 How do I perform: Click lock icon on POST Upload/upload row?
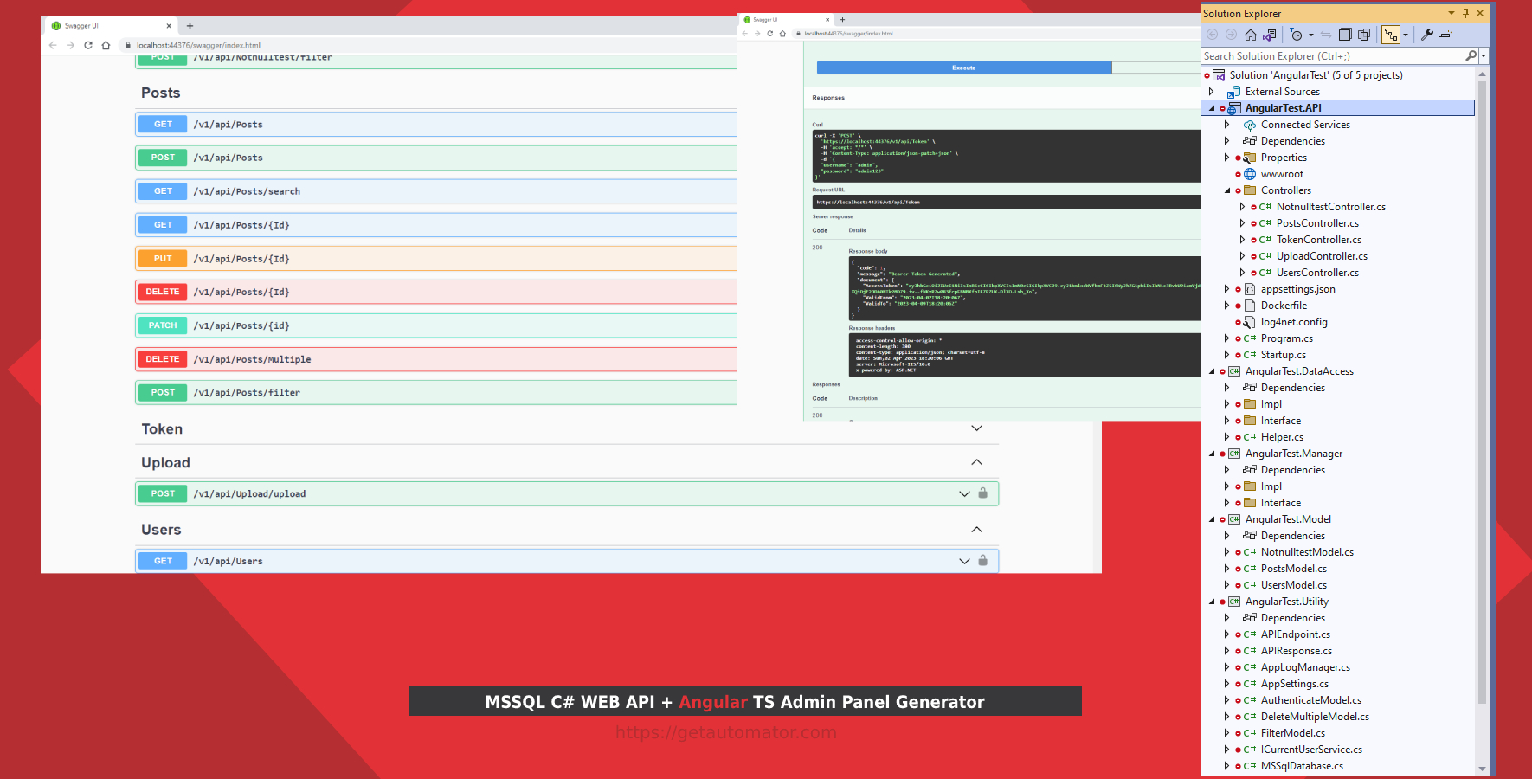[x=982, y=493]
